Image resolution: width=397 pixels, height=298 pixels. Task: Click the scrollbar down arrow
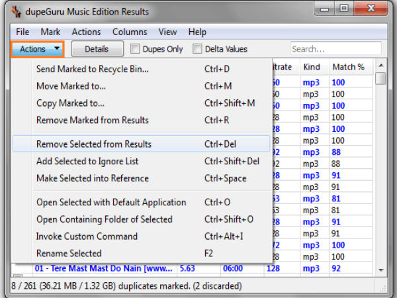coord(381,270)
